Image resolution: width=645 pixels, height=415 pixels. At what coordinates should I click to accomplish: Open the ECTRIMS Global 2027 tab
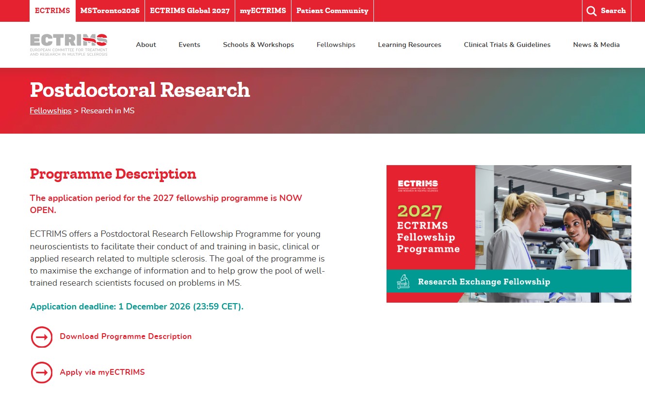click(190, 11)
